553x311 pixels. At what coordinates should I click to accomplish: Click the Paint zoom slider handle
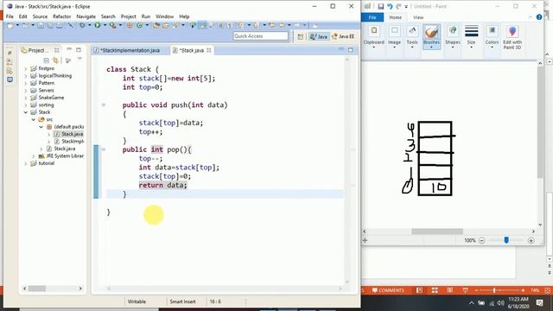506,240
